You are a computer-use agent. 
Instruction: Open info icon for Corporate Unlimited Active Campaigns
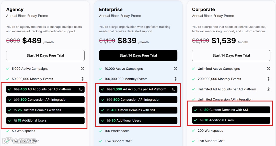[268, 69]
